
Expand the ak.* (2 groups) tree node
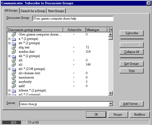[x=9, y=56]
